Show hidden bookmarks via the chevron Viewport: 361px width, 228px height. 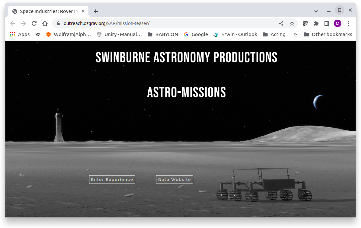(296, 34)
